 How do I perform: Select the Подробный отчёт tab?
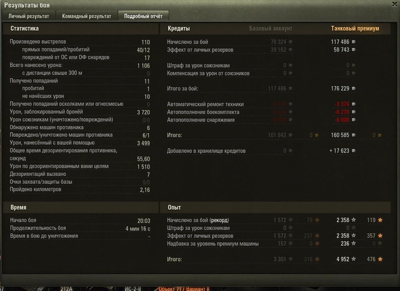tap(143, 16)
